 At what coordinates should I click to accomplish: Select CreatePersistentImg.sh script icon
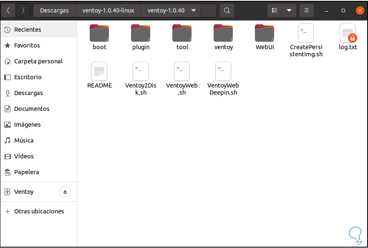pyautogui.click(x=306, y=33)
